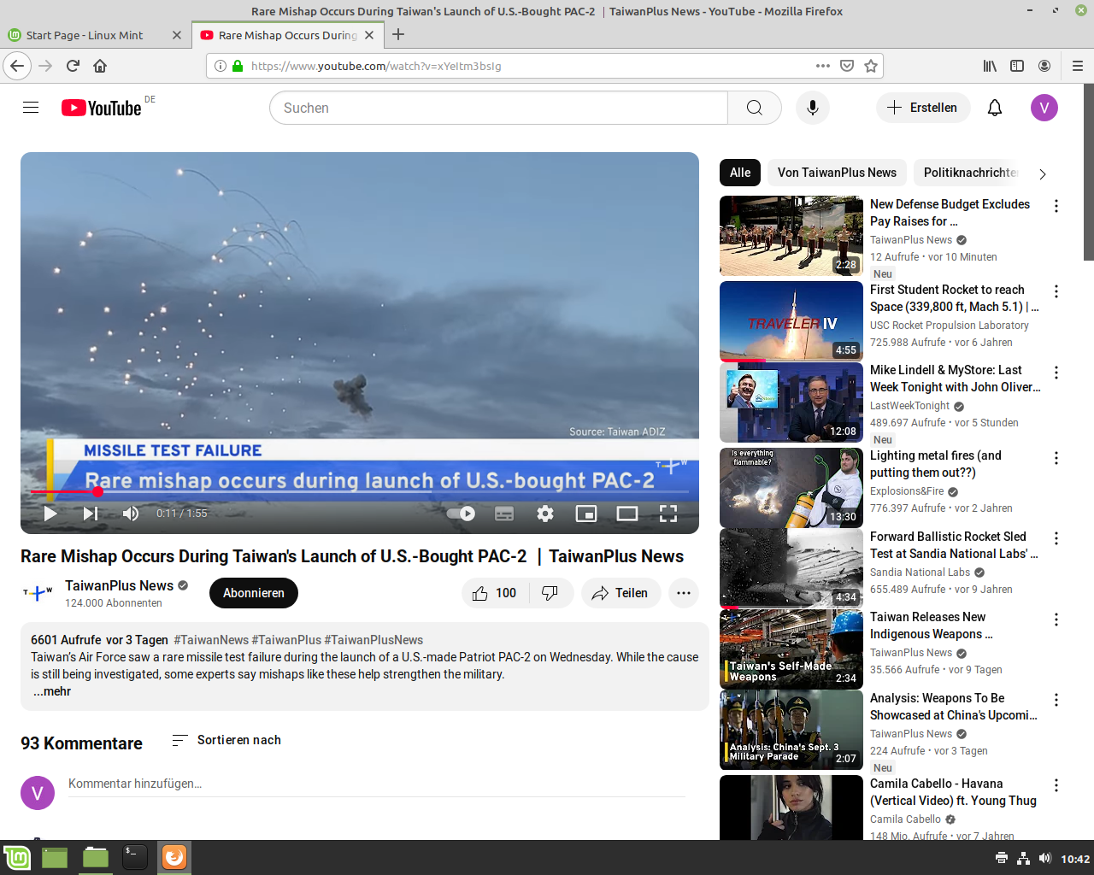This screenshot has width=1094, height=875.
Task: Like the video with thumbs up
Action: 495,593
